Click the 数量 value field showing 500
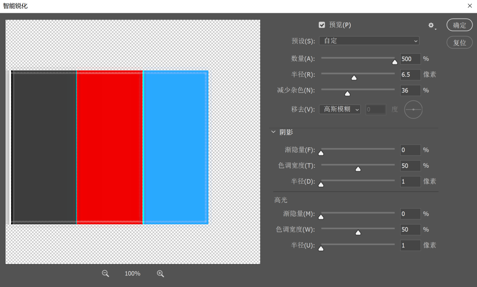Screen dimensions: 477x287 pyautogui.click(x=410, y=59)
